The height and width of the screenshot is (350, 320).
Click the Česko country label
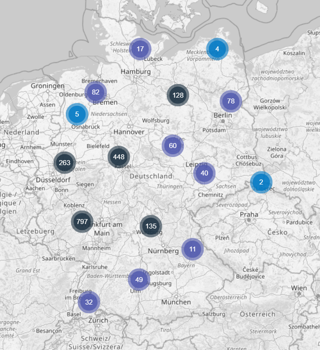click(277, 233)
